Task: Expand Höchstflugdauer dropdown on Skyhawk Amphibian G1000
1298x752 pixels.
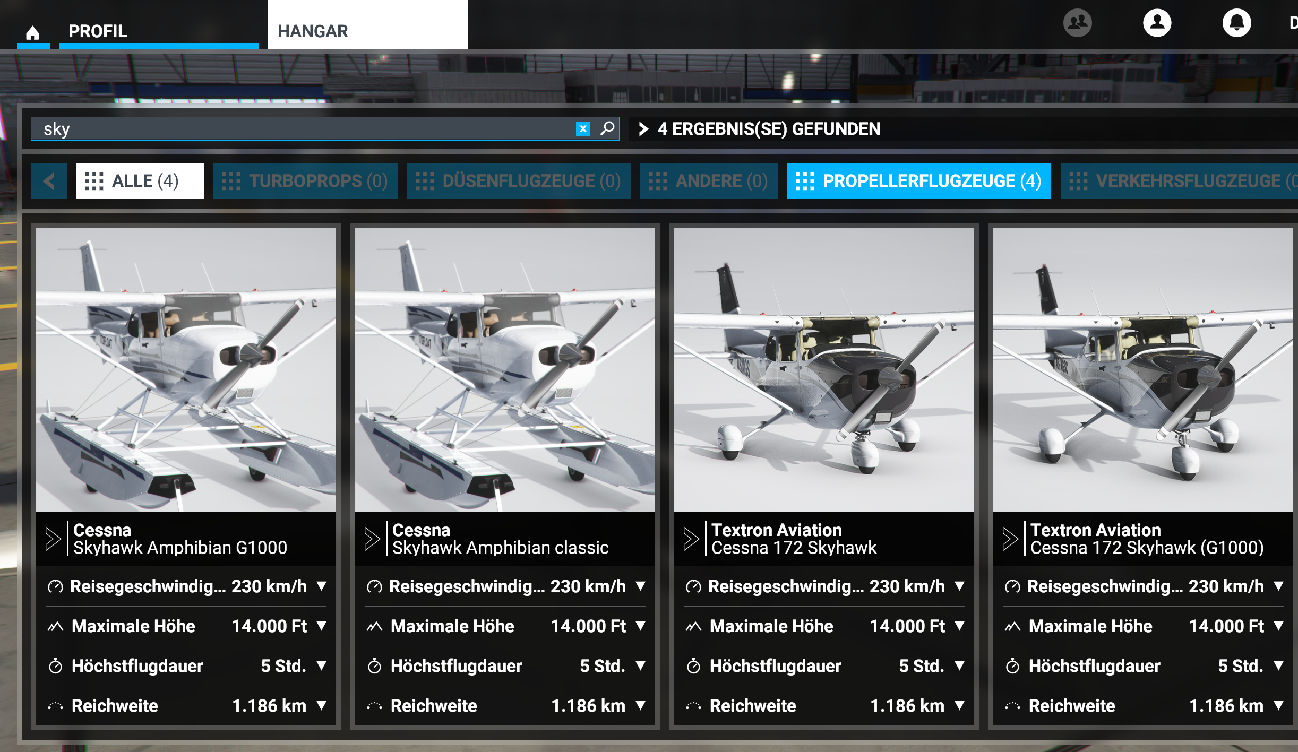Action: tap(321, 665)
